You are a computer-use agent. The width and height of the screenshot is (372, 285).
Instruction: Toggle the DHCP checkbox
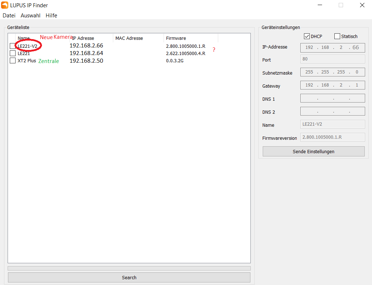pyautogui.click(x=307, y=36)
